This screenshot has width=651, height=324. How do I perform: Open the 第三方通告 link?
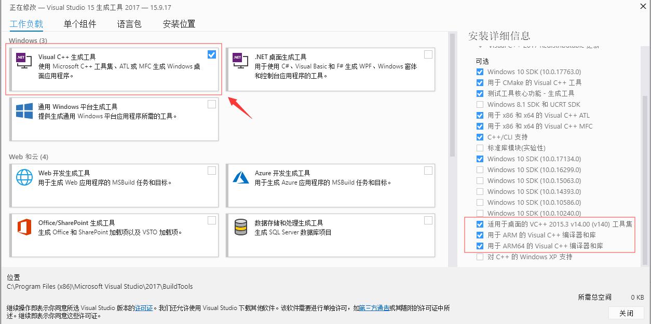click(x=374, y=308)
